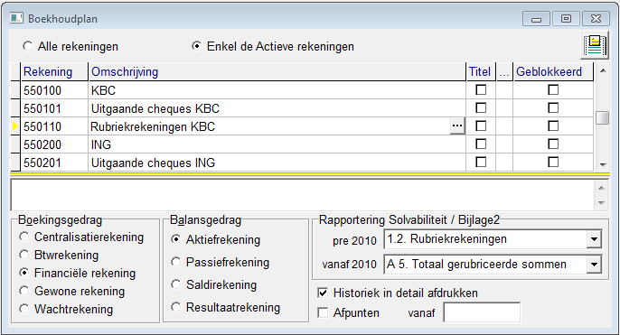Open the ellipsis button beside Rubriekrekeningen KBC

[457, 126]
